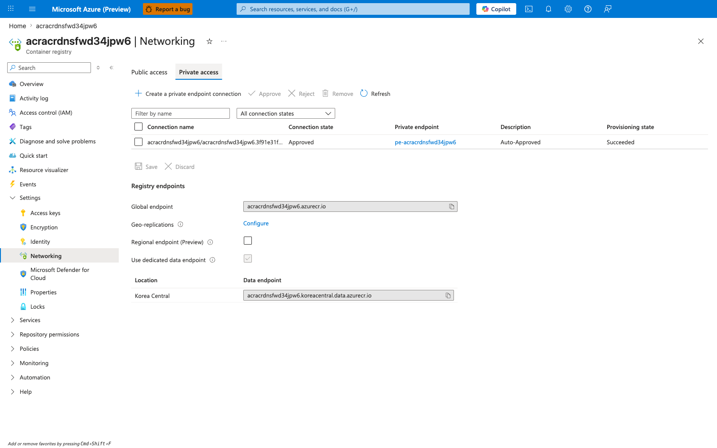The height and width of the screenshot is (448, 717).
Task: Click the Resource visualizer icon
Action: click(13, 170)
